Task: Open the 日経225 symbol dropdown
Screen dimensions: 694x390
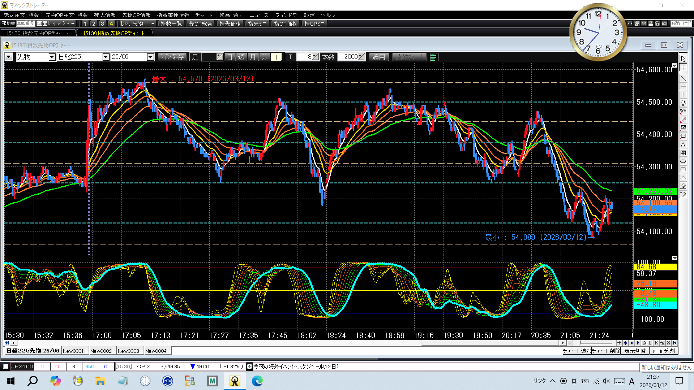Action: pos(106,57)
